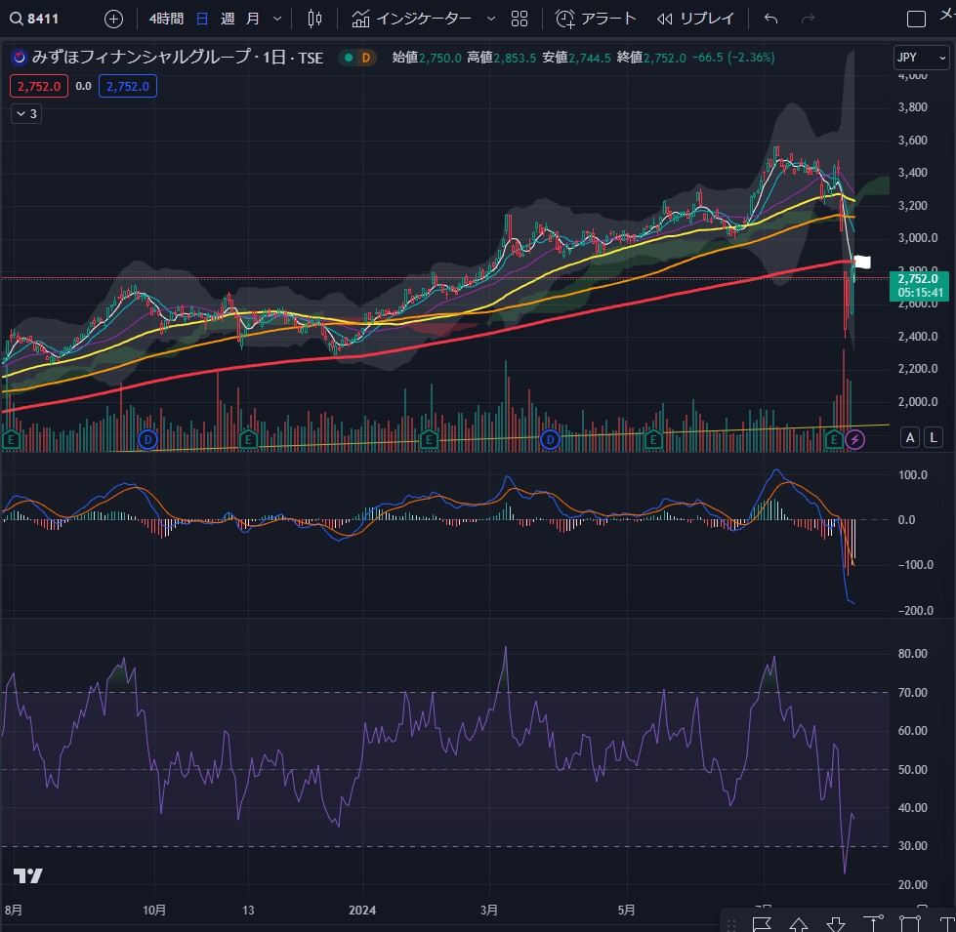Click the red sell price 2,752.0 button
The height and width of the screenshot is (932, 956).
click(39, 87)
